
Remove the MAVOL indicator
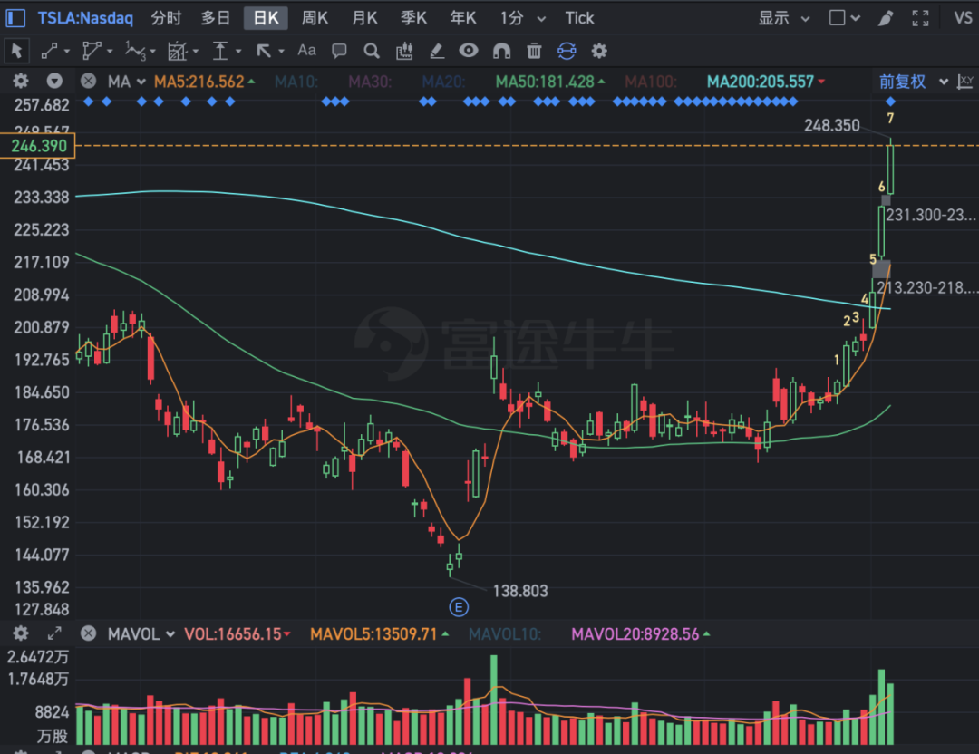coord(89,633)
